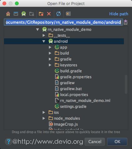
Task: Select the settings.gradle file name
Action: point(73,107)
